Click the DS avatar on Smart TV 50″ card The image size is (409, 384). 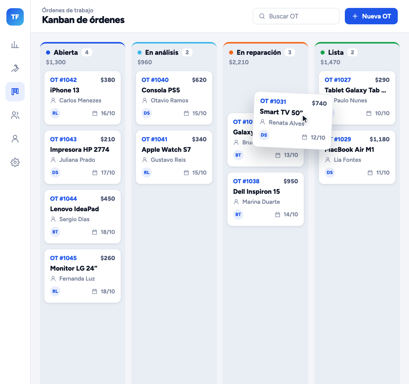(264, 135)
